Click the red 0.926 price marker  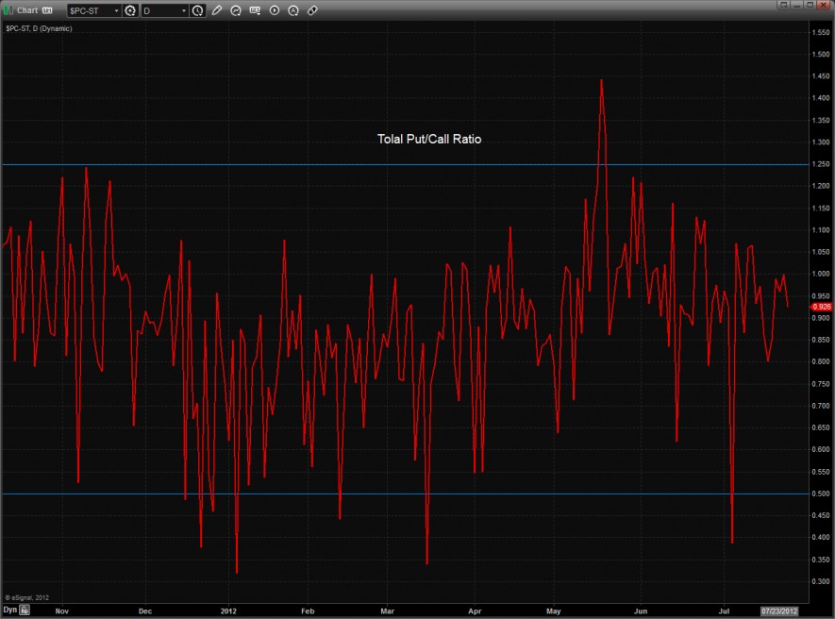point(821,307)
